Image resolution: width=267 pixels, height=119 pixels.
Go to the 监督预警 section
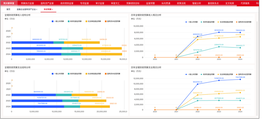pyautogui.click(x=150, y=3)
